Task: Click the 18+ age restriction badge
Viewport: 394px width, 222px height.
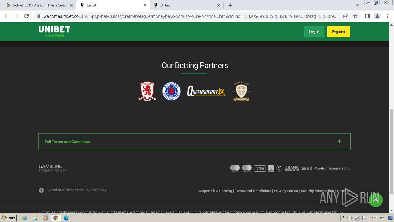Action: pos(41,190)
